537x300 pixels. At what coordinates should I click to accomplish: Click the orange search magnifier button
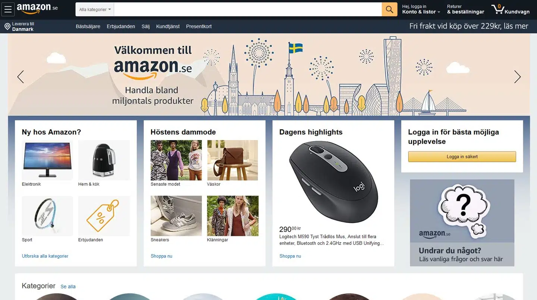point(389,9)
